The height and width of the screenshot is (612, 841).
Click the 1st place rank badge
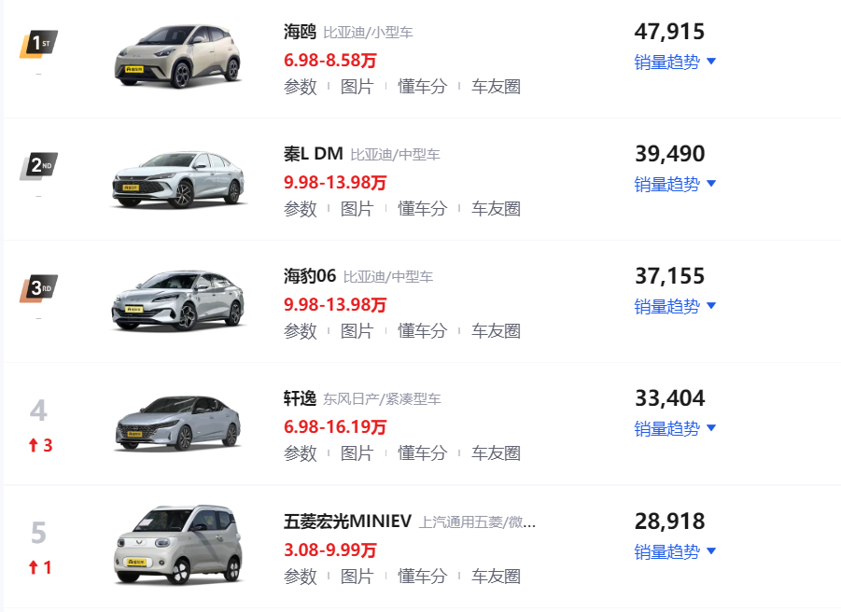click(x=38, y=44)
